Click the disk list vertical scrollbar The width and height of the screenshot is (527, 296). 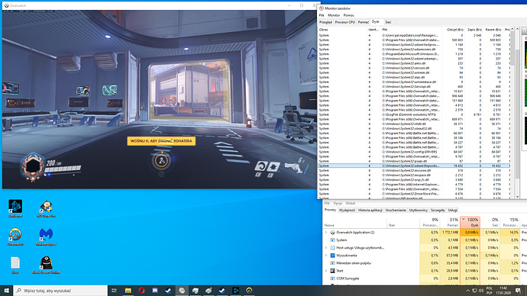(517, 113)
